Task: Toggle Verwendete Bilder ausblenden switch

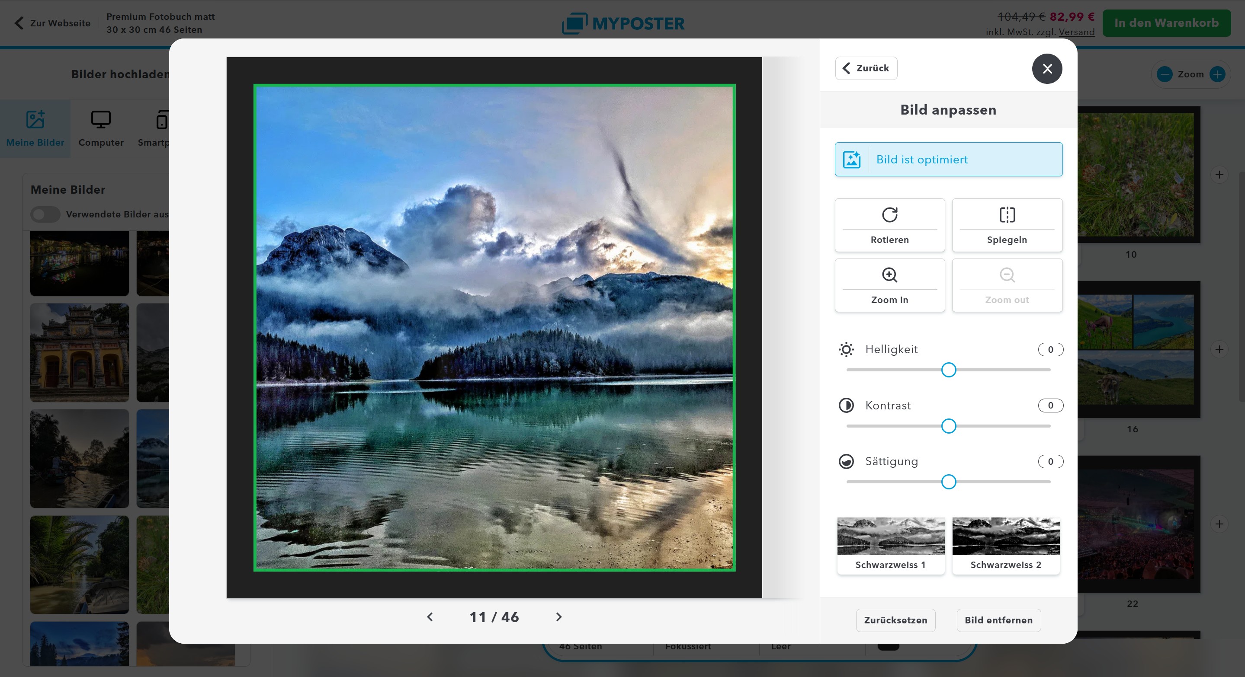Action: [45, 214]
